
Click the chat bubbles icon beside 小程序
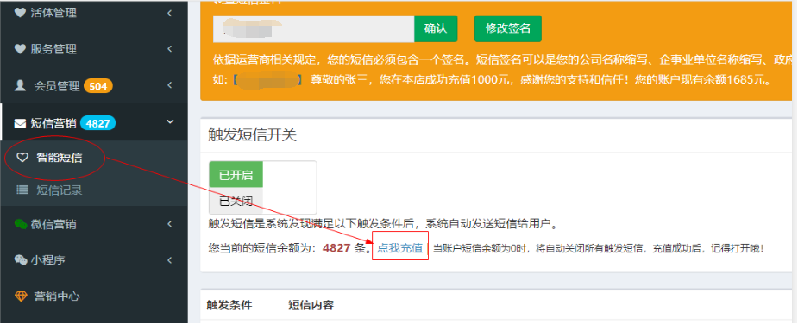21,260
